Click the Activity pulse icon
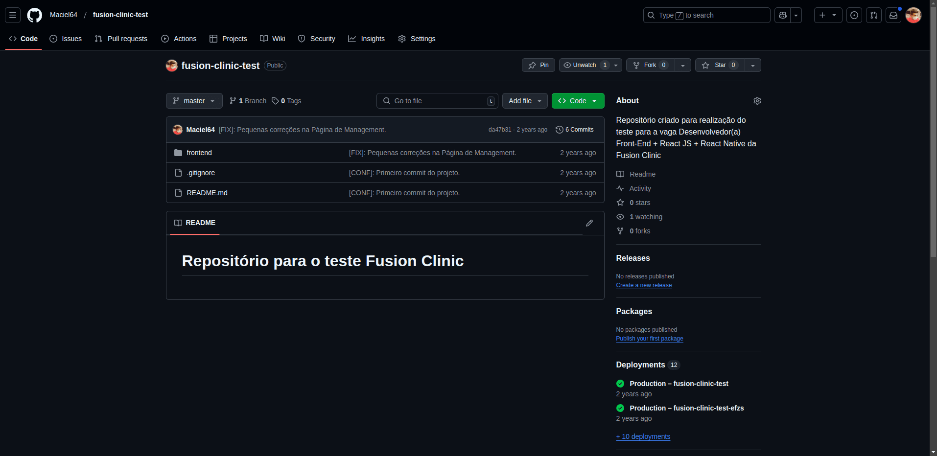Screen dimensions: 937x456 coord(620,188)
